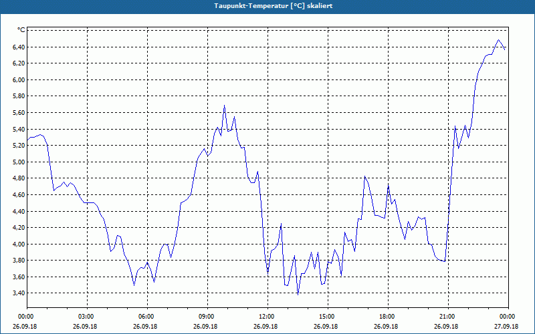Select the '26.09.18' date under '21:00'

(x=446, y=326)
